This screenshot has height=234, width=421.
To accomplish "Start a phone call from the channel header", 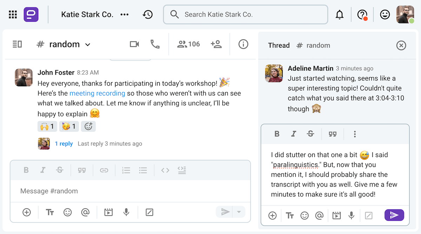I will coord(155,44).
